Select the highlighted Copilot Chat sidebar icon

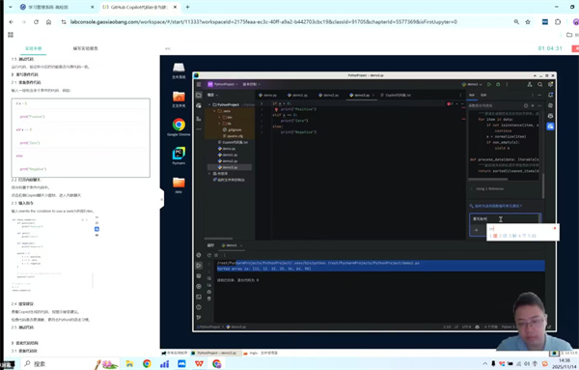(x=550, y=127)
